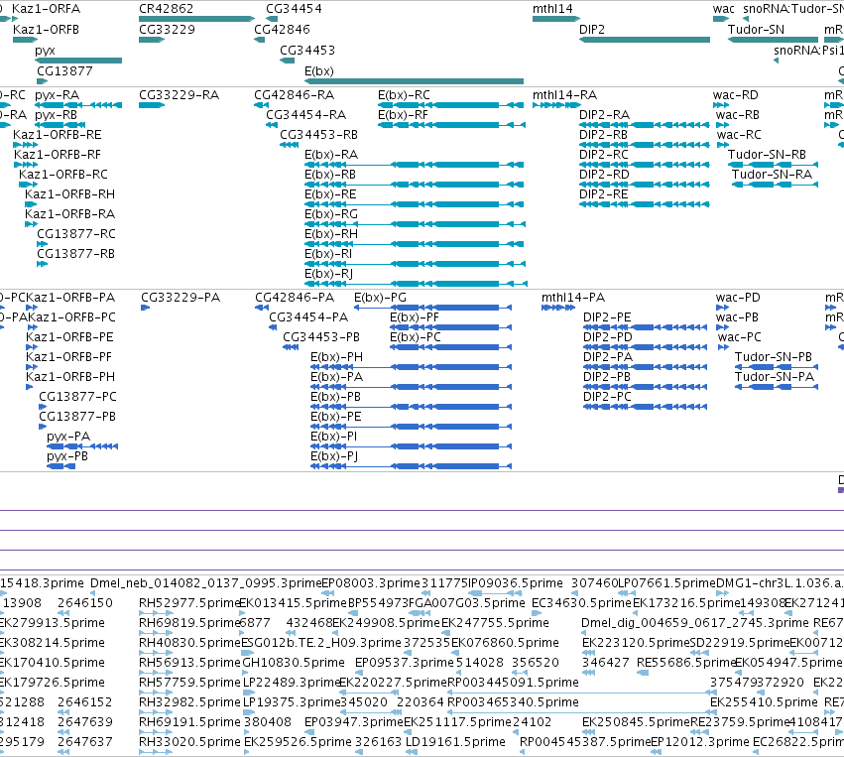Click transcript Kaz1-ORFB-RE
Viewport: 844px width, 757px height.
58,135
